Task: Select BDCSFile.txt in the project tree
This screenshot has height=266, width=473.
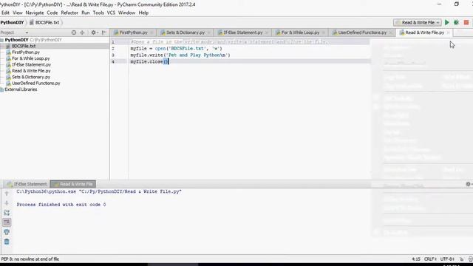Action: tap(24, 46)
